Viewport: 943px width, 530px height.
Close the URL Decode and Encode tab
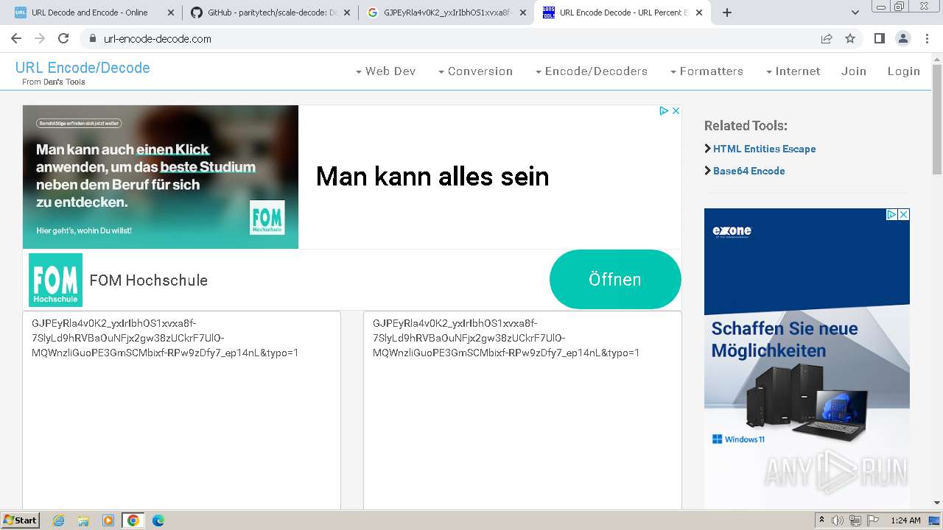click(x=171, y=13)
